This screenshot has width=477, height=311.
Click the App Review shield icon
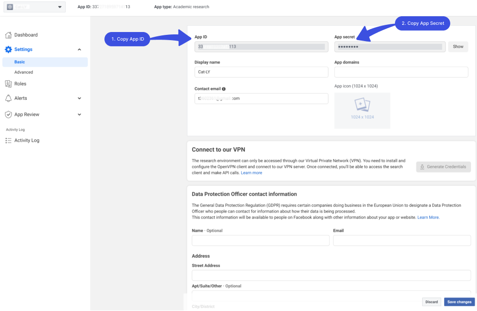pyautogui.click(x=9, y=115)
